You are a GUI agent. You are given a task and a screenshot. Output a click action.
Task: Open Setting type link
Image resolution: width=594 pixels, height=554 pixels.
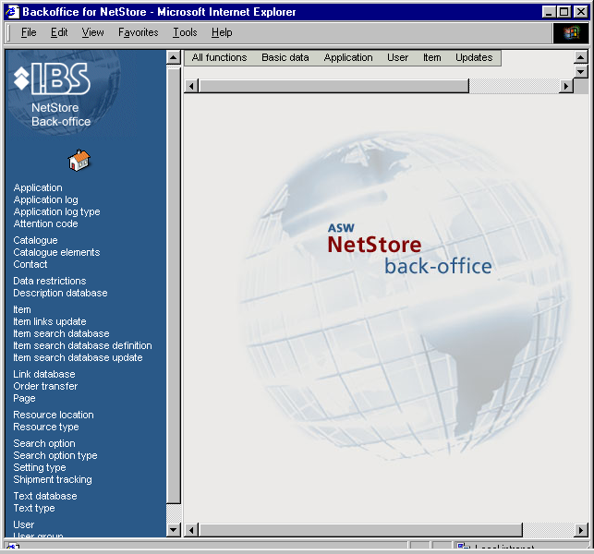coord(40,467)
